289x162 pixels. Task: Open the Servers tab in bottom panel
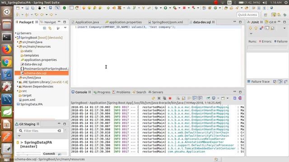156,92
